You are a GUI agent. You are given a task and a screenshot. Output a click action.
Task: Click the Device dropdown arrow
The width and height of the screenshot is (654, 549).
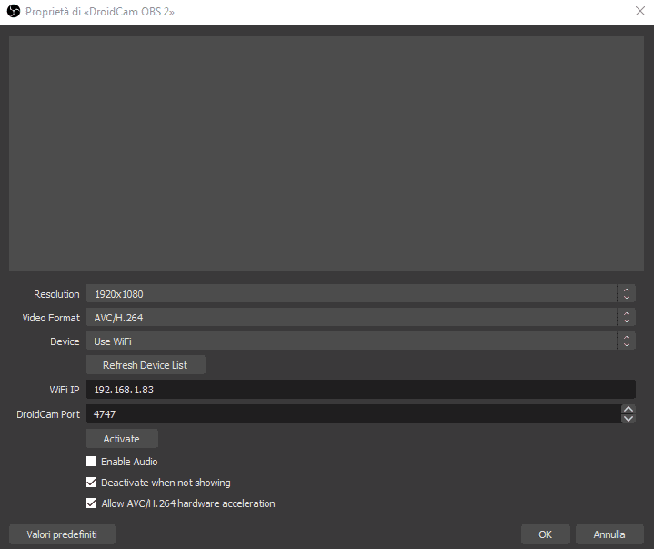tap(626, 341)
